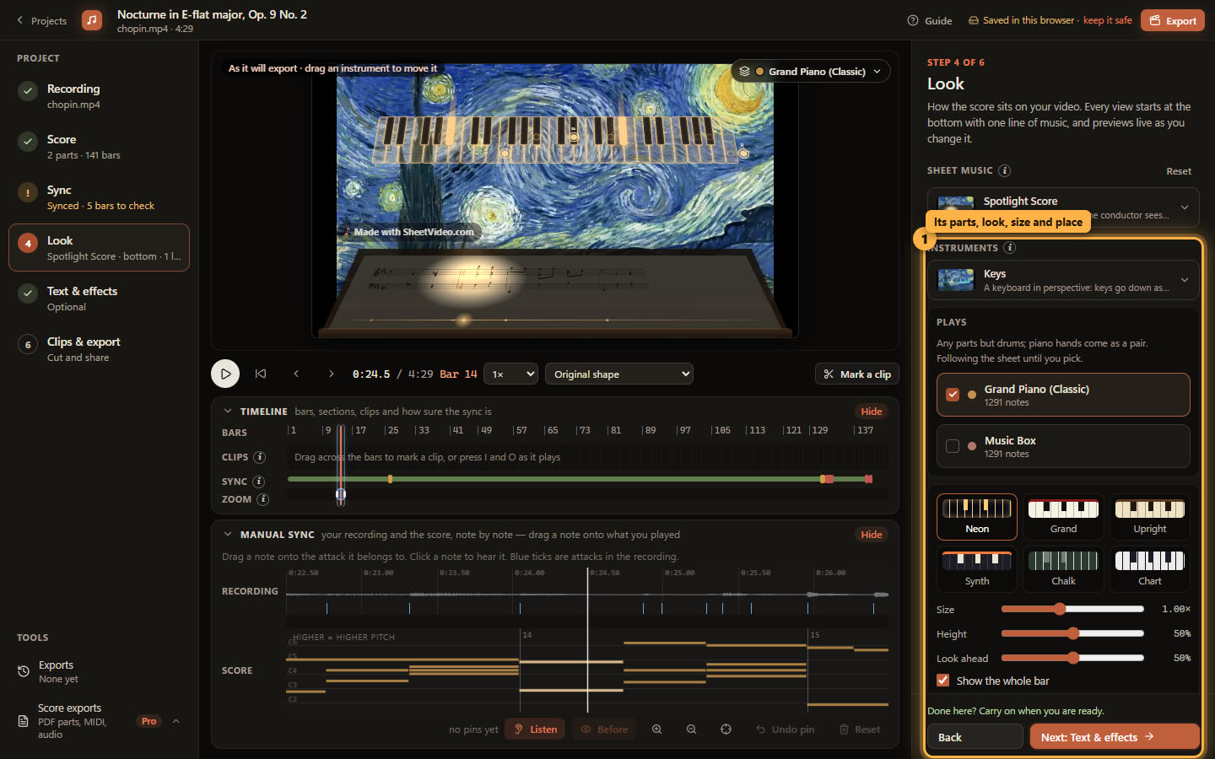Check the Music Box part
Screen dimensions: 1215x759
[x=953, y=446]
